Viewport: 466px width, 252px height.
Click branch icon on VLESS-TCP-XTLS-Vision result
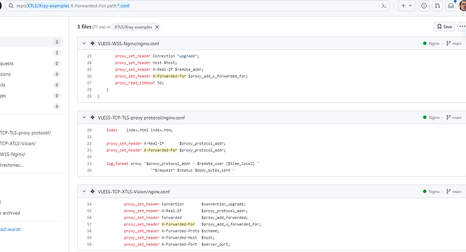click(448, 191)
